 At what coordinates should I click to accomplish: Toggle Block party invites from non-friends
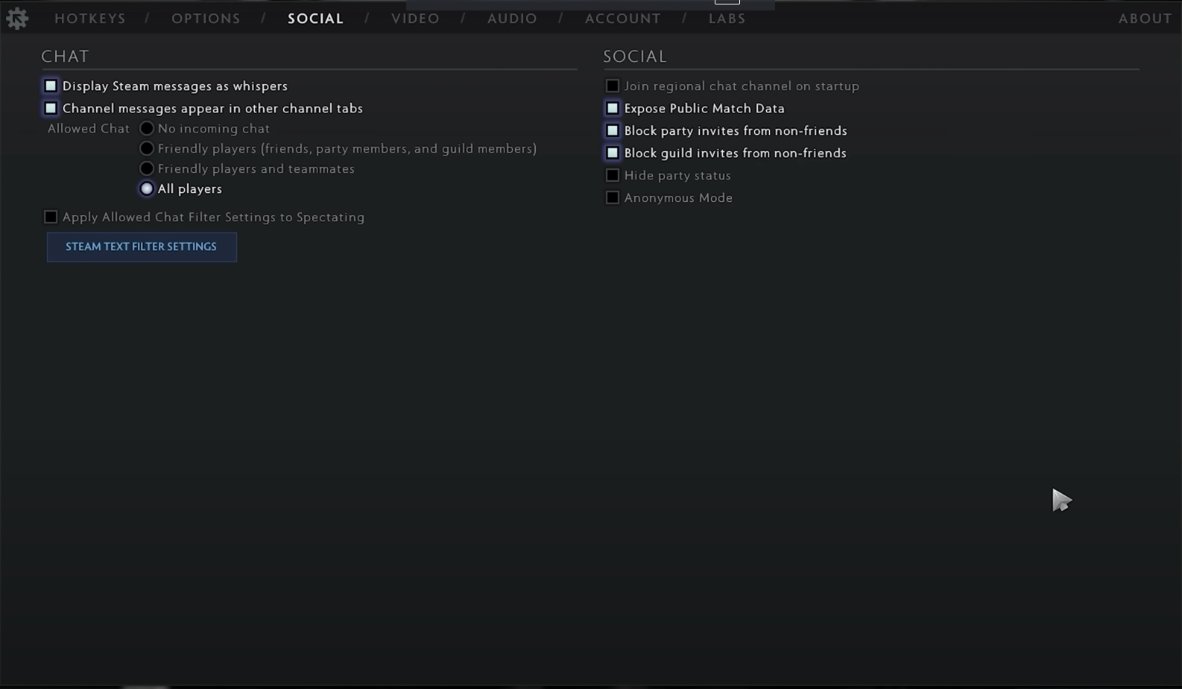613,131
